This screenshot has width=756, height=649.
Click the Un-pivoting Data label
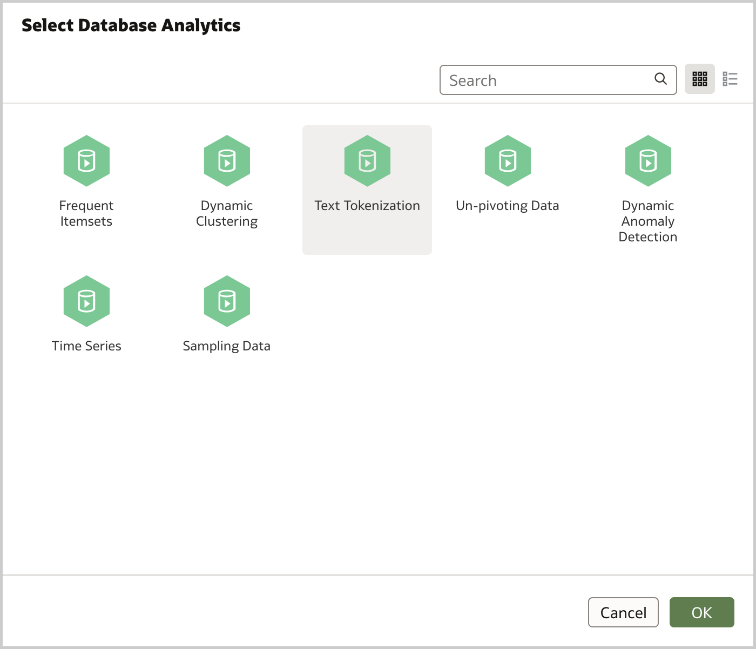pyautogui.click(x=507, y=205)
